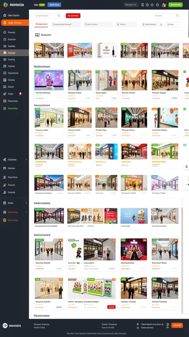This screenshot has width=189, height=337.
Task: Expand the orange-text sidebar item with a chevron
Action: (14, 212)
